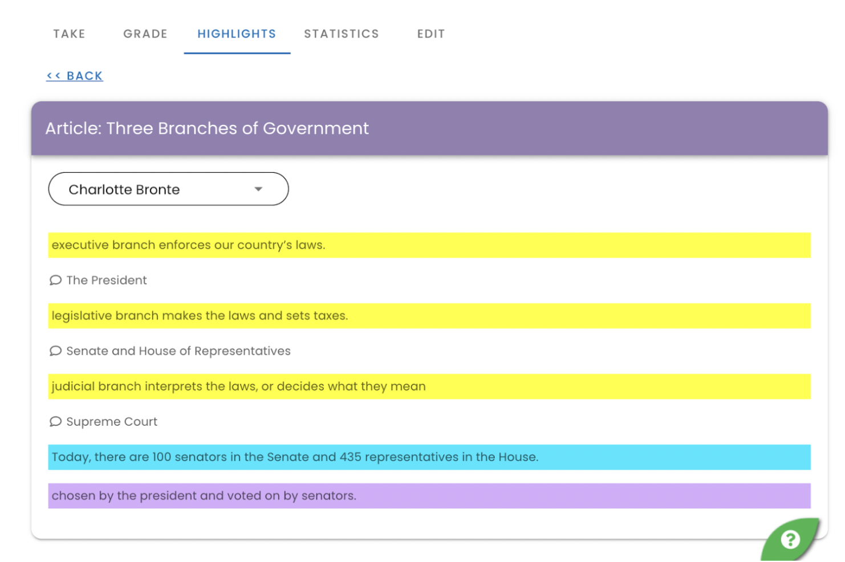Viewport: 845px width, 562px height.
Task: Click the article title Three Branches of Government
Action: coord(207,128)
